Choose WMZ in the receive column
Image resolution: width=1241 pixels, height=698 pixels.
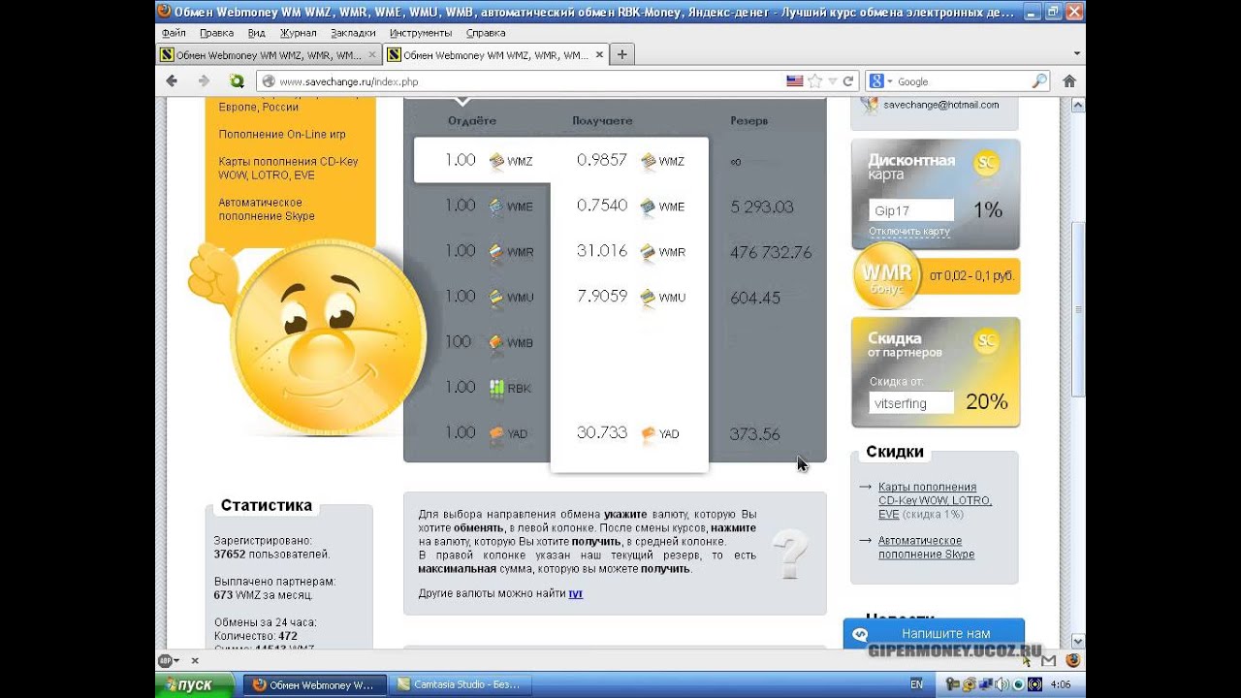click(630, 160)
